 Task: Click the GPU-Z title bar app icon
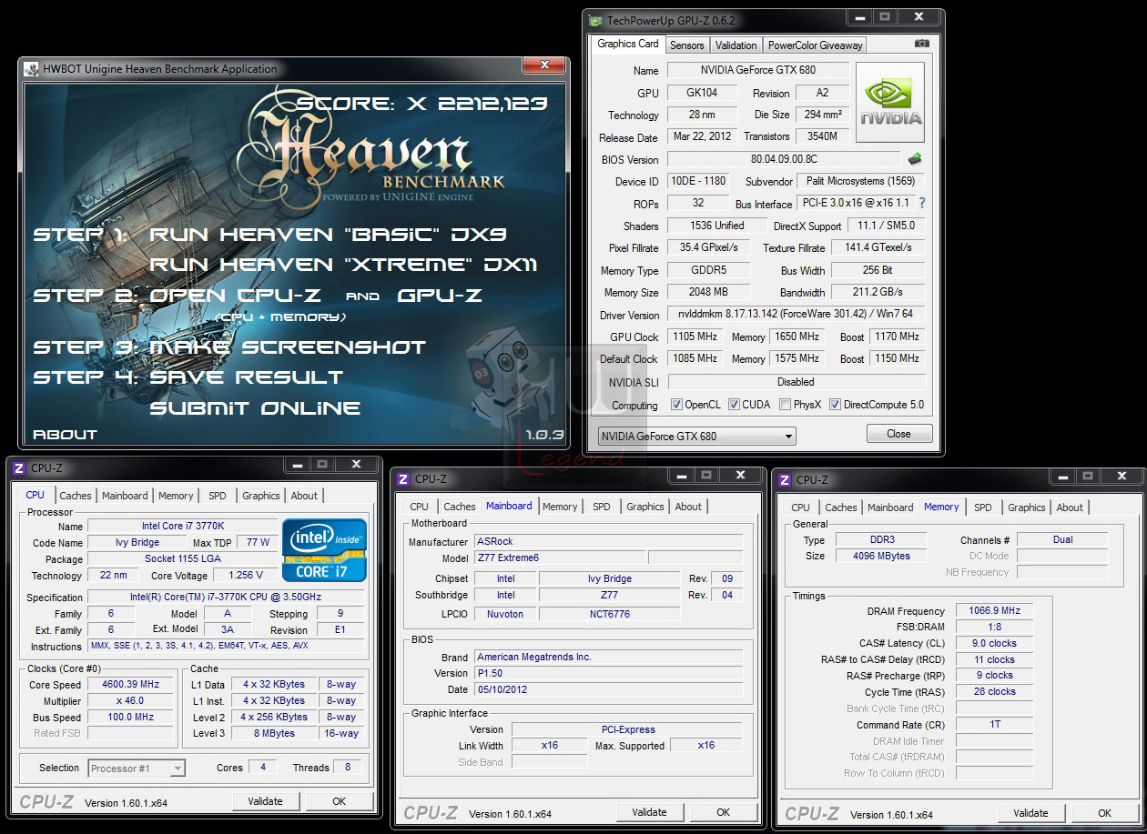click(x=595, y=19)
